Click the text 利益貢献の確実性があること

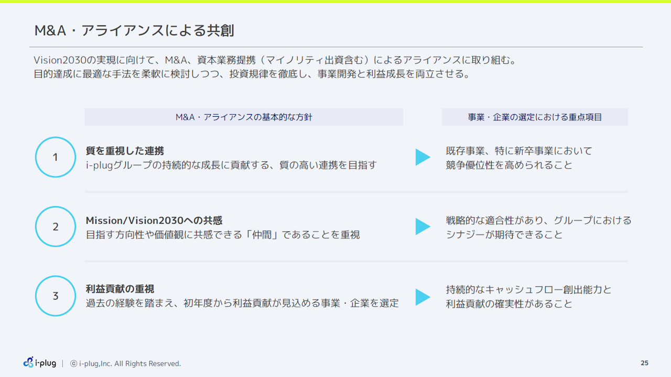509,304
